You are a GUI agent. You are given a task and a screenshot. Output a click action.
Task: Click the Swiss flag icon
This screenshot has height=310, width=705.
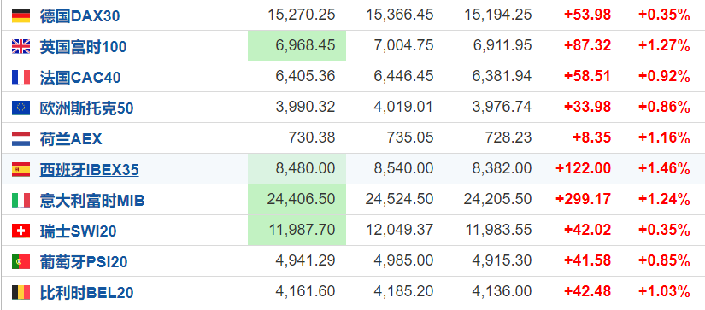coord(21,231)
